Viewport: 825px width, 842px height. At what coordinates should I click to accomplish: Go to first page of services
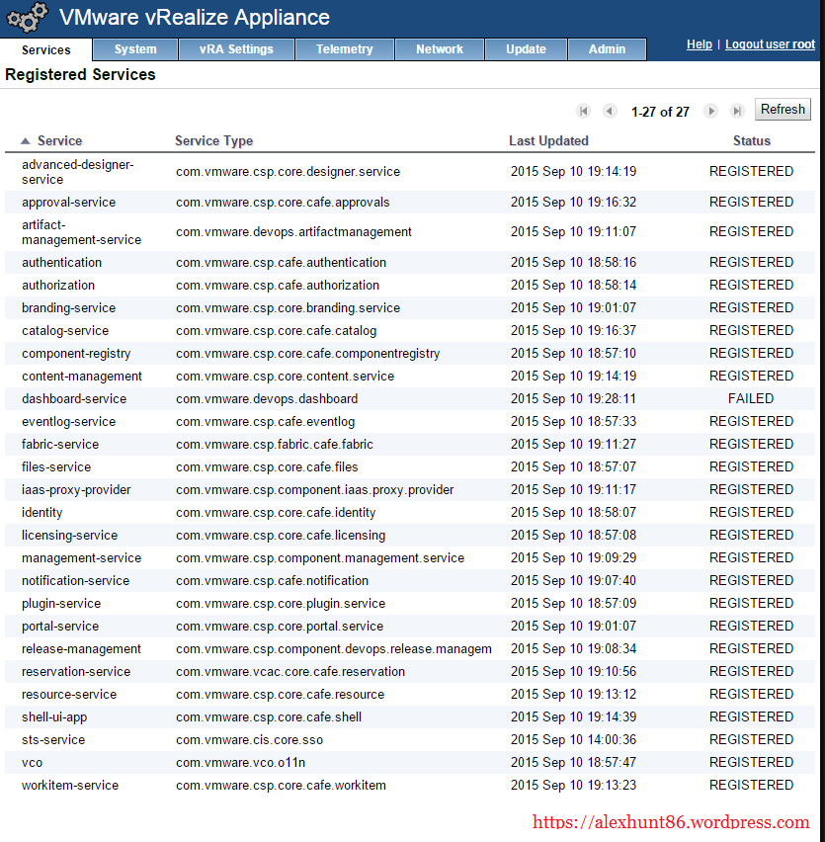click(x=584, y=111)
